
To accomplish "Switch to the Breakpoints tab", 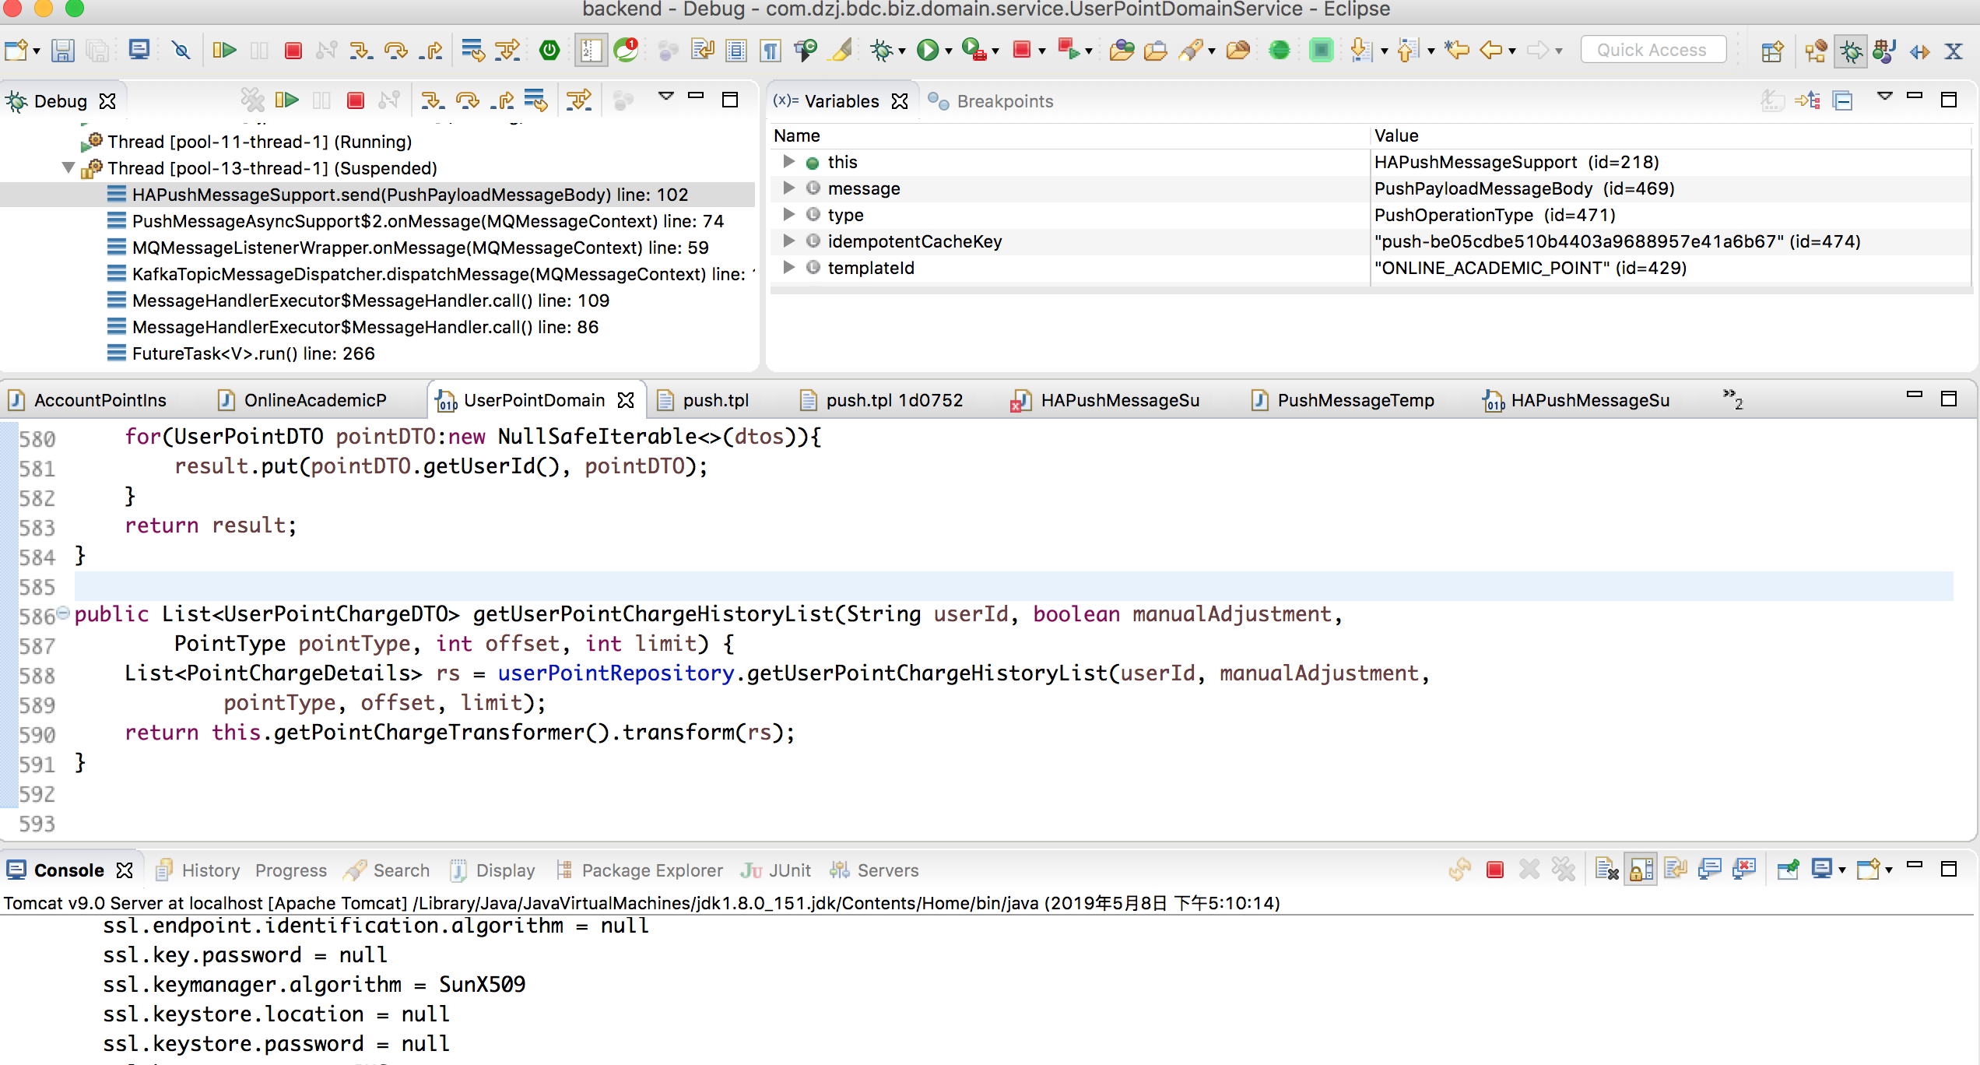I will (x=1003, y=101).
